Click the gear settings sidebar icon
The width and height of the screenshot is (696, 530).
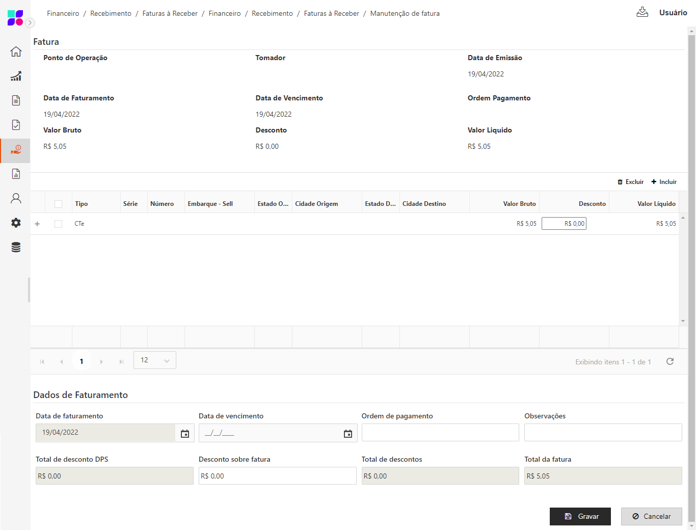tap(16, 223)
